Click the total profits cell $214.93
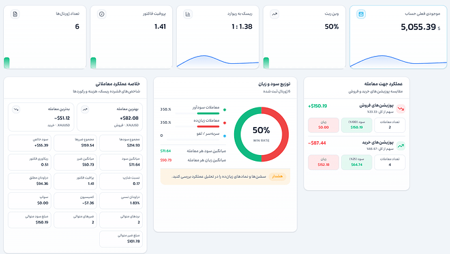Screen dimensions: 450x254 tap(121, 143)
